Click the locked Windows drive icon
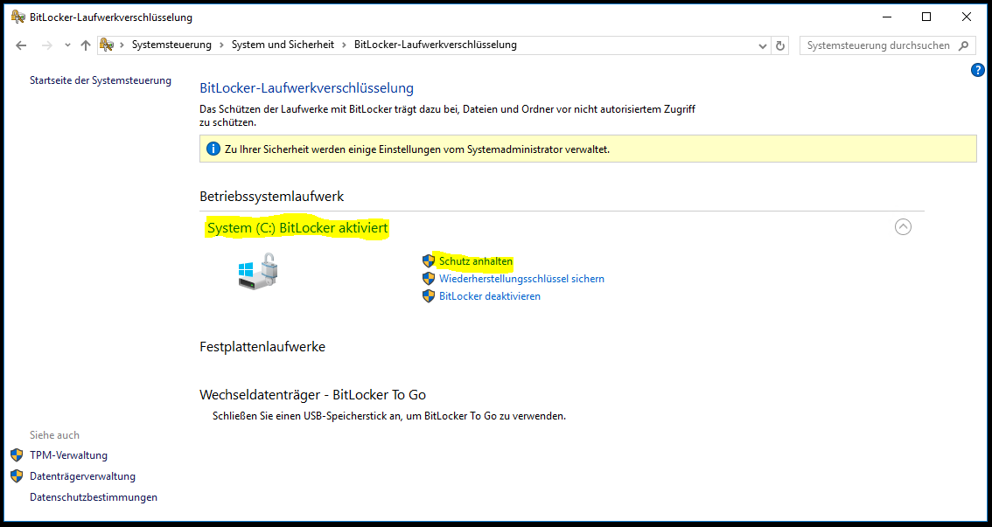Screen dimensions: 992x527 (258, 271)
